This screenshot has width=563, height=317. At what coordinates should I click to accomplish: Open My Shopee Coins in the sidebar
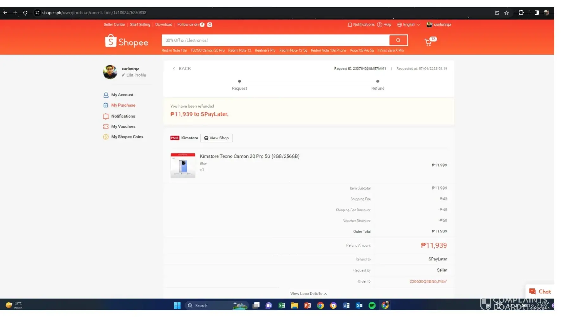[x=127, y=137]
